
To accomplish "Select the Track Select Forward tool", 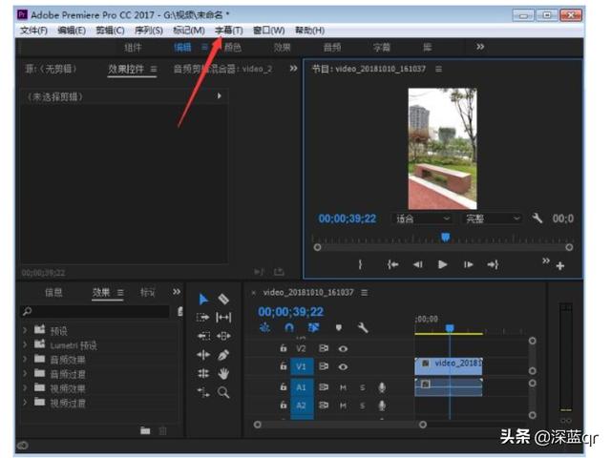I will (x=203, y=318).
